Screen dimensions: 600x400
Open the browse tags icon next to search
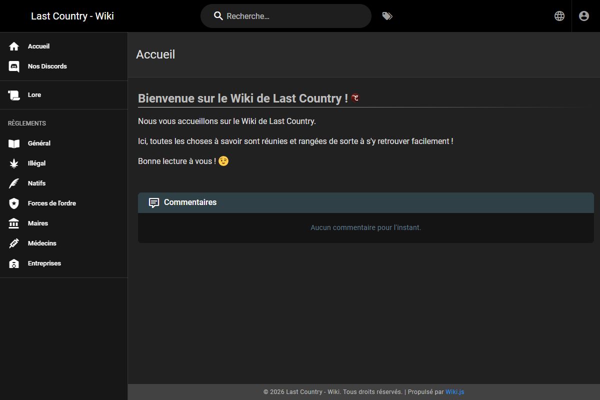tap(387, 15)
